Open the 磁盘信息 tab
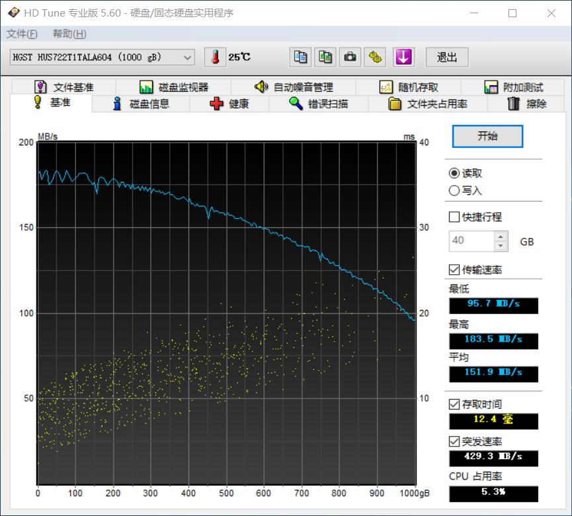 [x=141, y=104]
